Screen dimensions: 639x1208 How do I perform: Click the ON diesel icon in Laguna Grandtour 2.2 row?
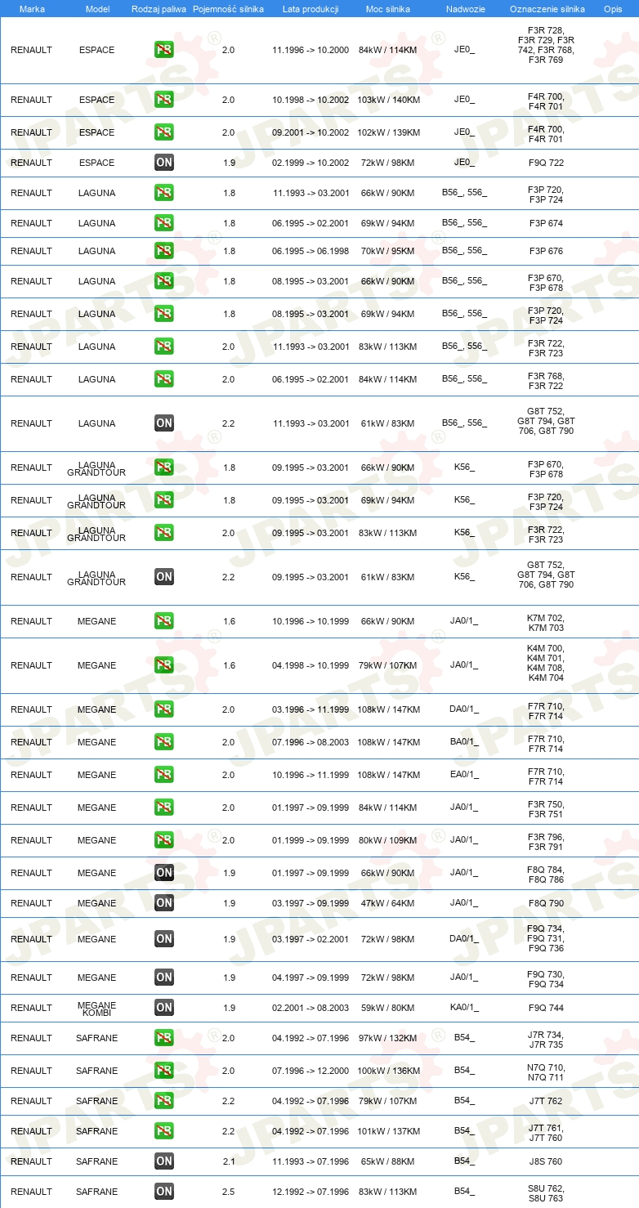pos(164,577)
